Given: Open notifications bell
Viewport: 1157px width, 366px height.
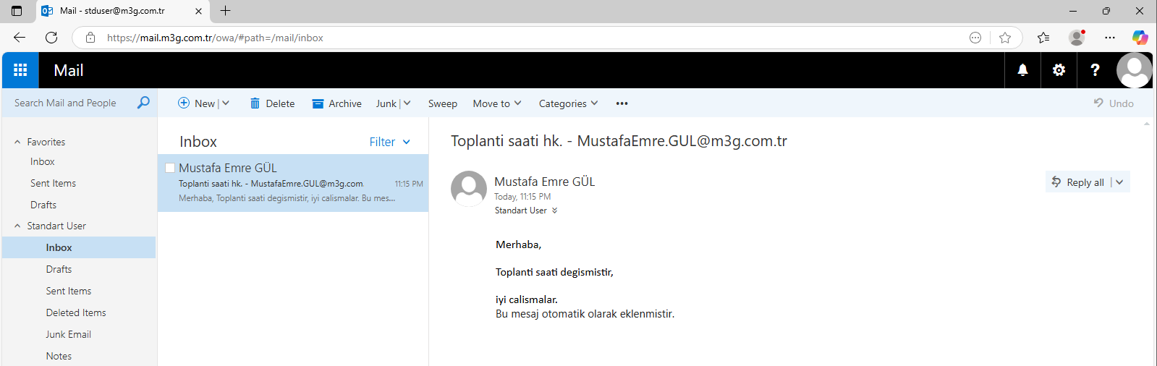Looking at the screenshot, I should coord(1022,70).
